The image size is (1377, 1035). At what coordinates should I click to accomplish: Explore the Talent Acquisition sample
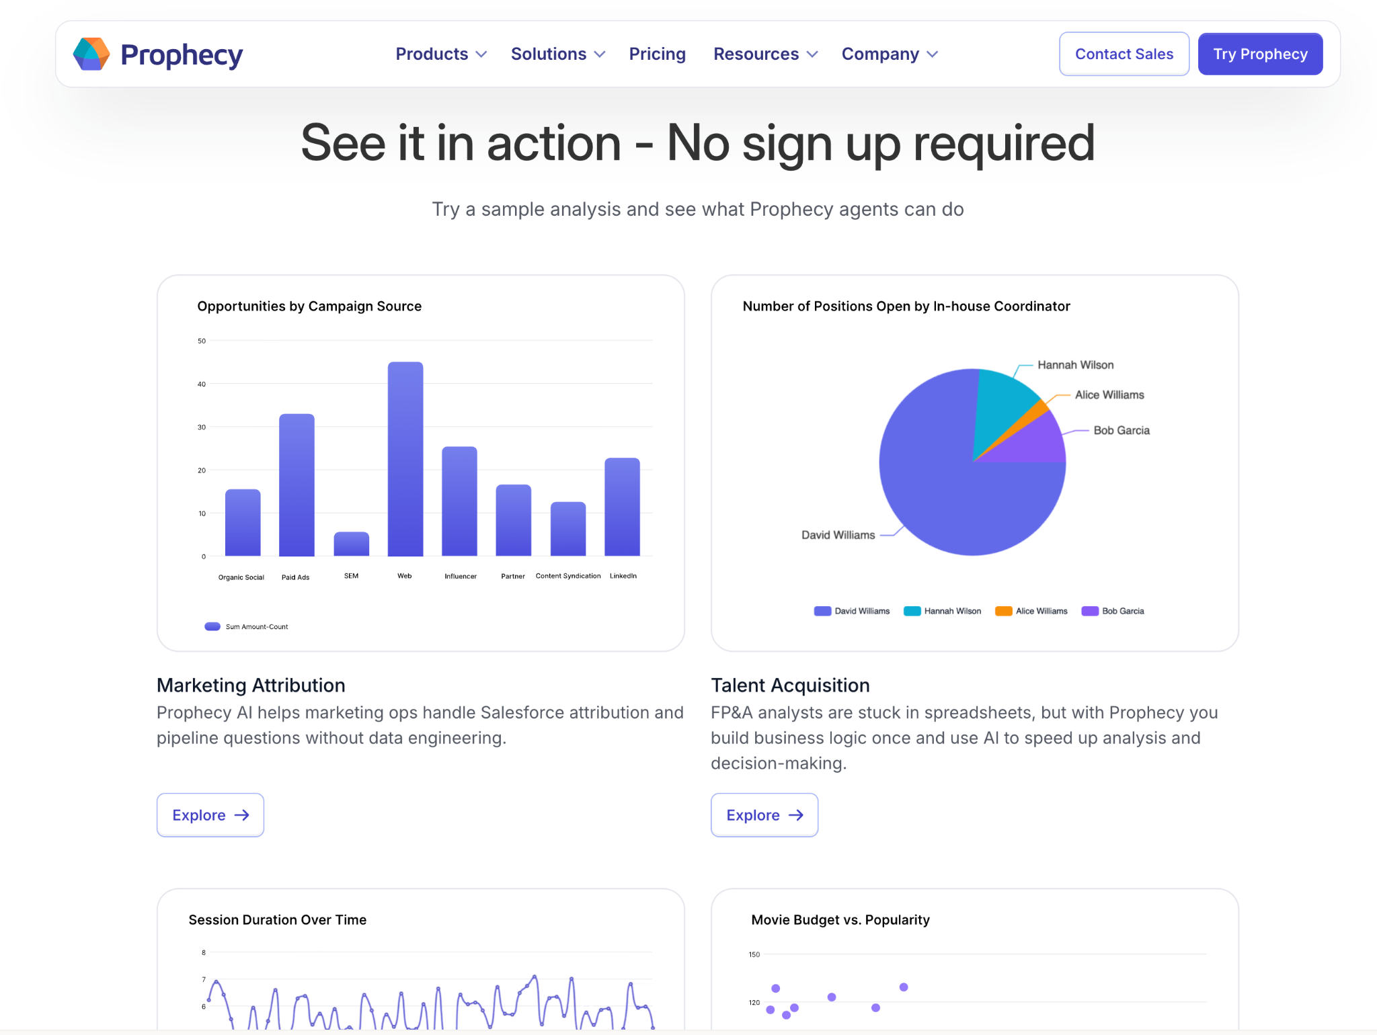tap(764, 815)
